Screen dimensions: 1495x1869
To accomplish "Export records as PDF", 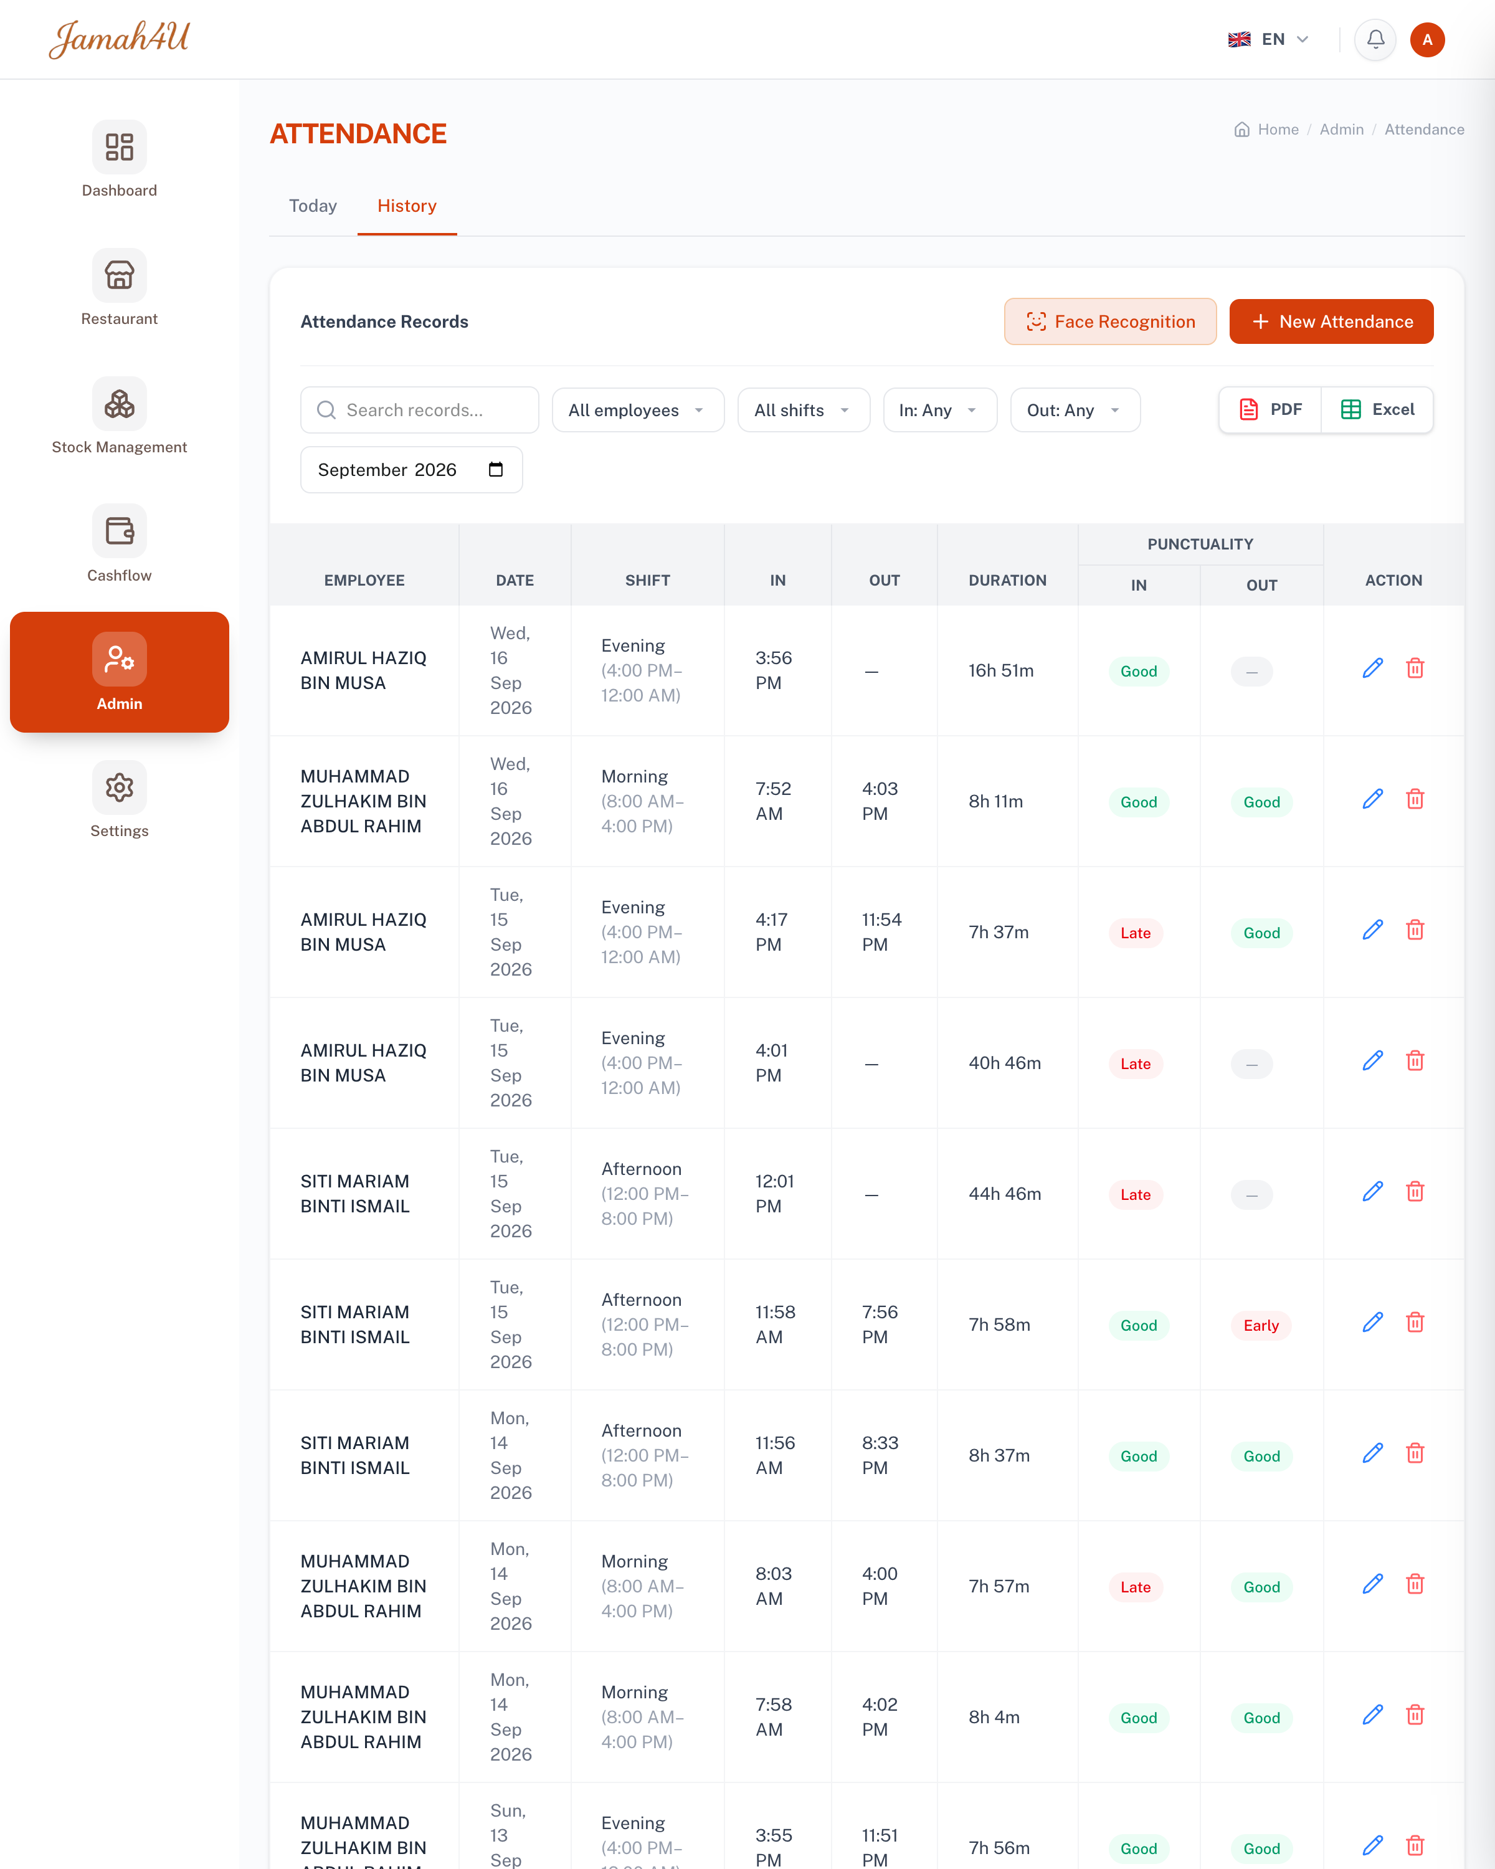I will pos(1271,409).
